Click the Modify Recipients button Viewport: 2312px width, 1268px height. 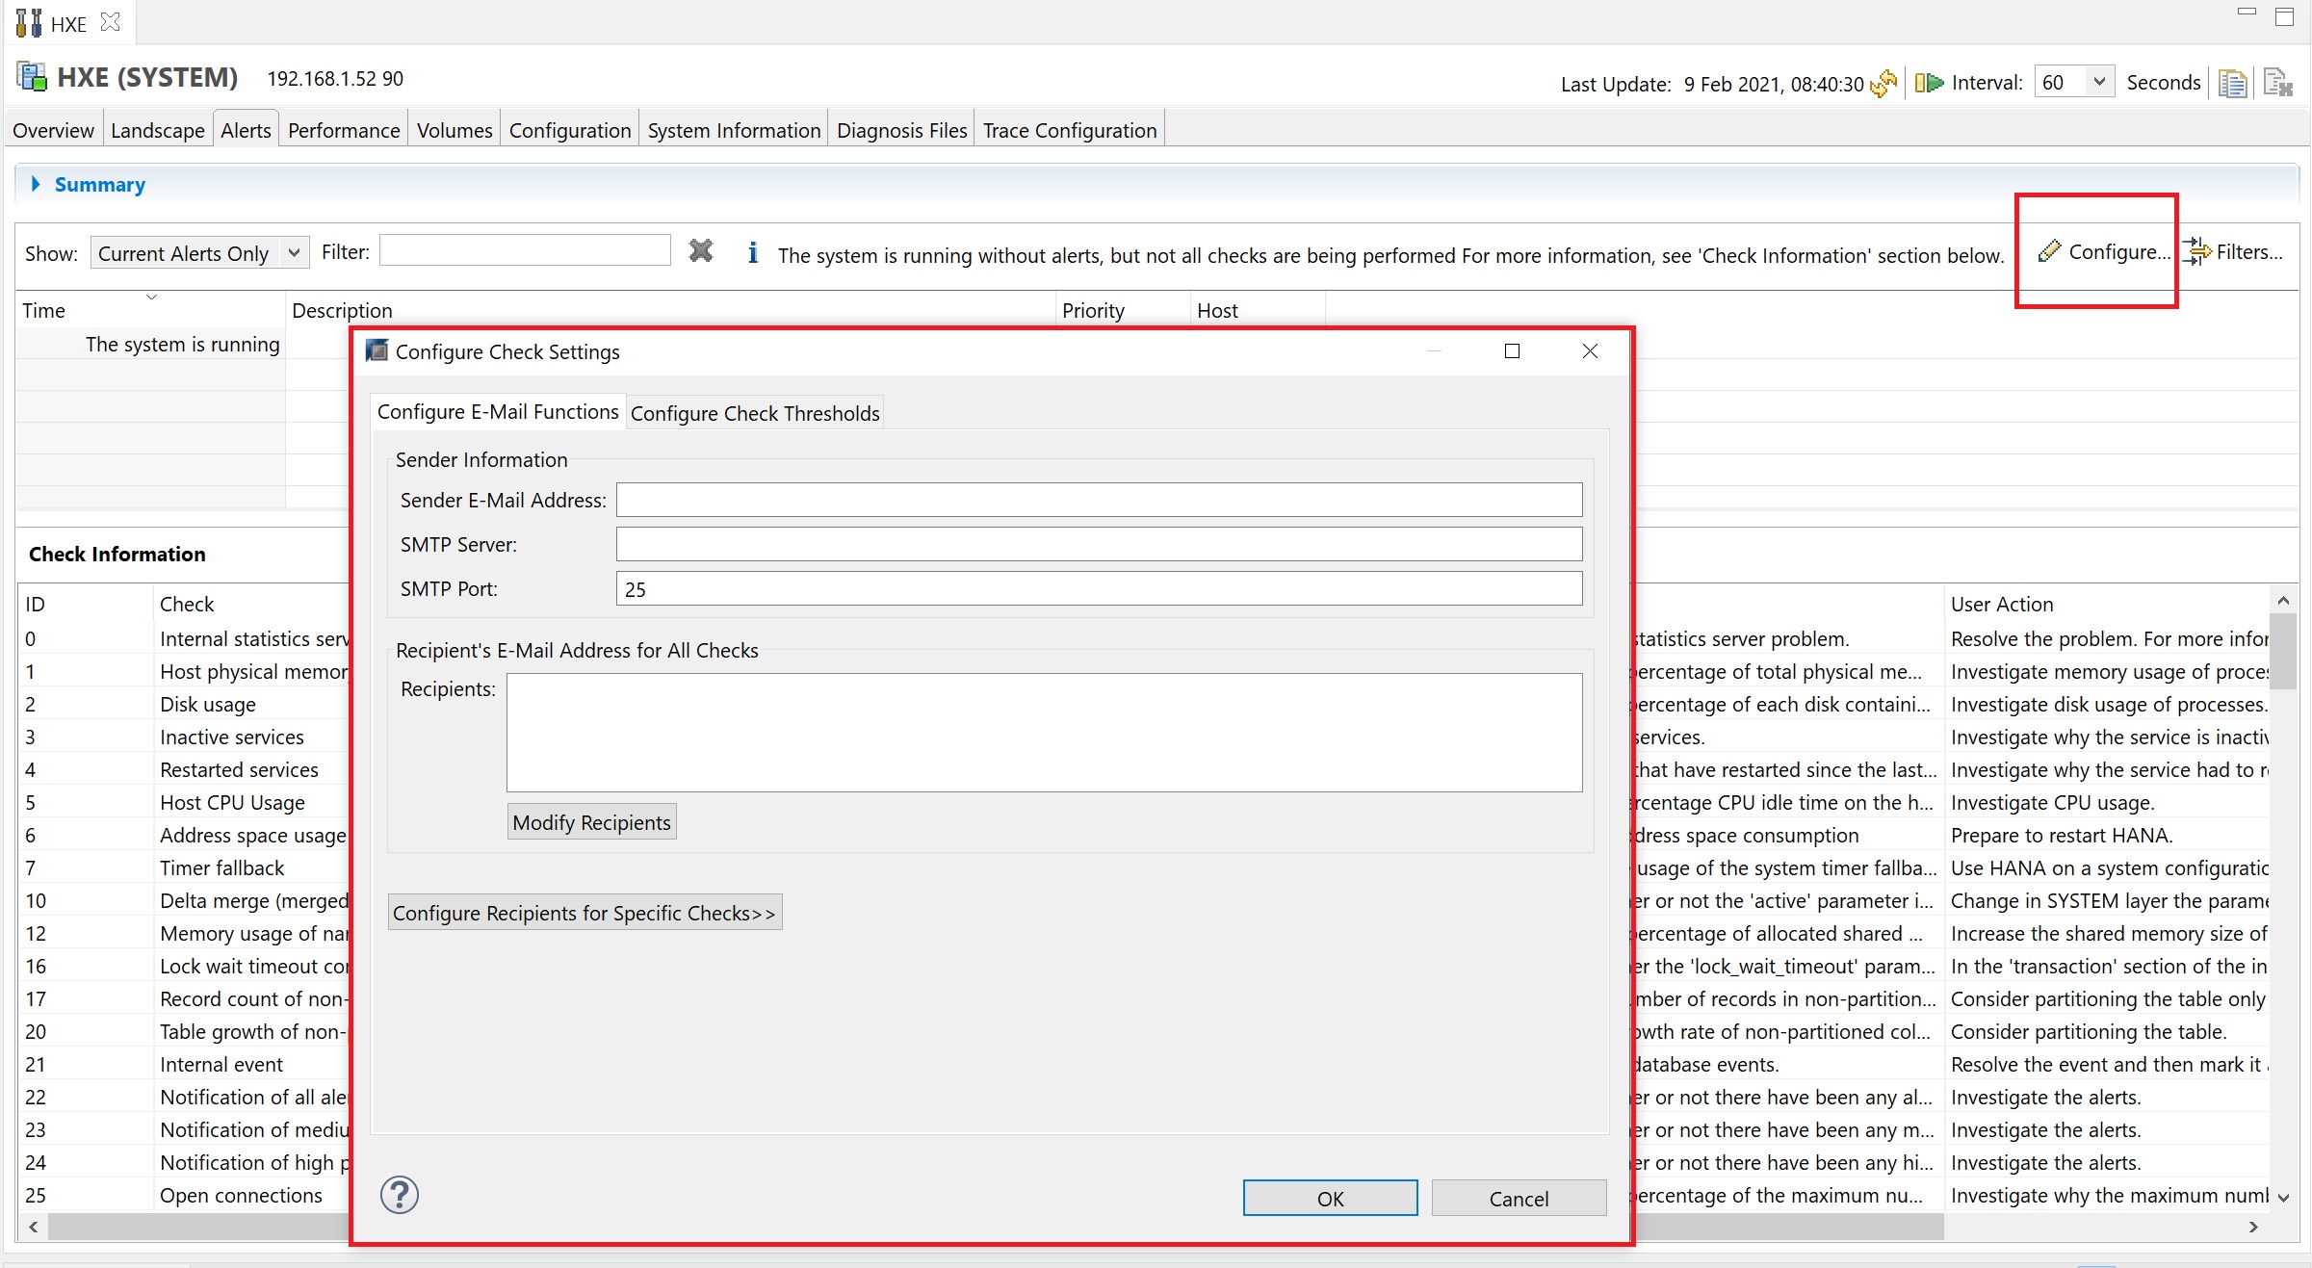coord(591,822)
